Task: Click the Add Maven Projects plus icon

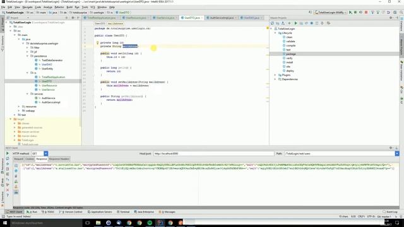Action: pos(289,23)
